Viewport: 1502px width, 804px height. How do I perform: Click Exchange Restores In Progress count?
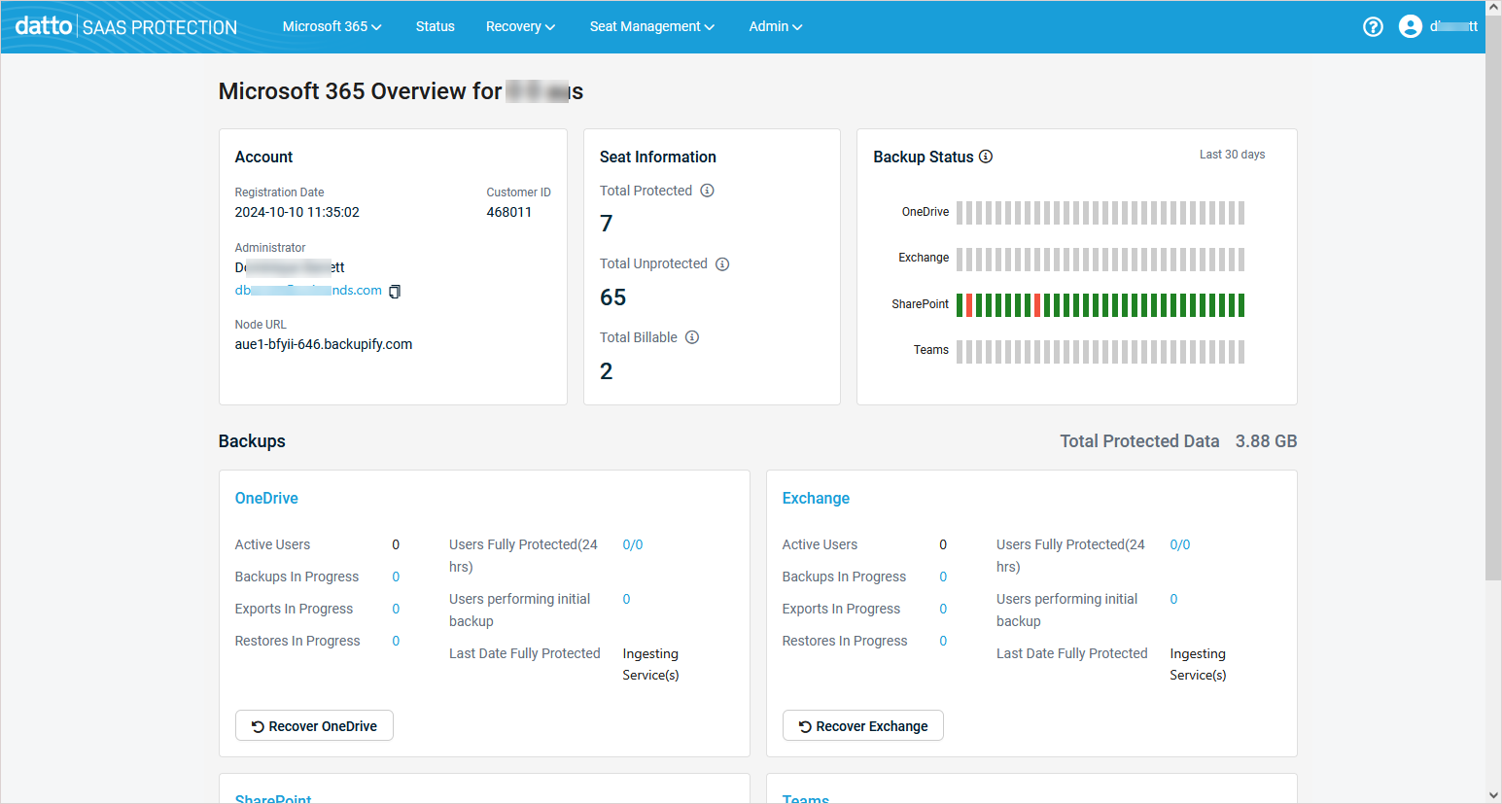pyautogui.click(x=943, y=642)
